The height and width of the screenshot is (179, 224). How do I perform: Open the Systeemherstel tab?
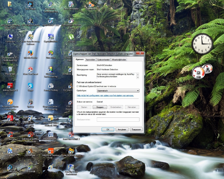click(x=103, y=60)
